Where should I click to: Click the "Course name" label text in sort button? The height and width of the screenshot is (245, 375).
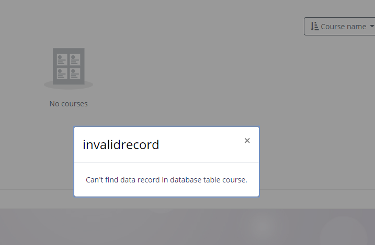point(344,27)
